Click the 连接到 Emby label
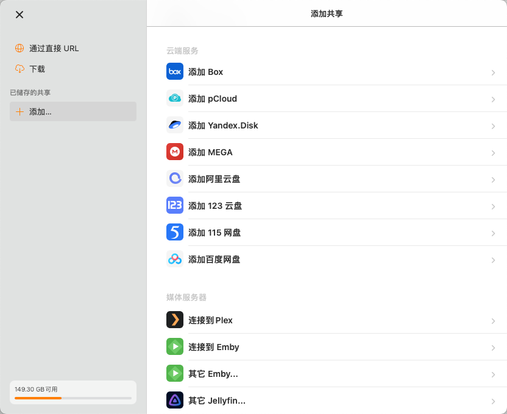The height and width of the screenshot is (414, 507). point(214,347)
